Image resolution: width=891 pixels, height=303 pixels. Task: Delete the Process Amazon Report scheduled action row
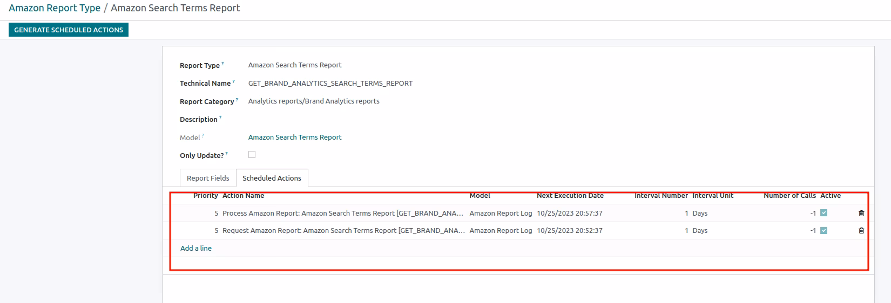(x=861, y=214)
